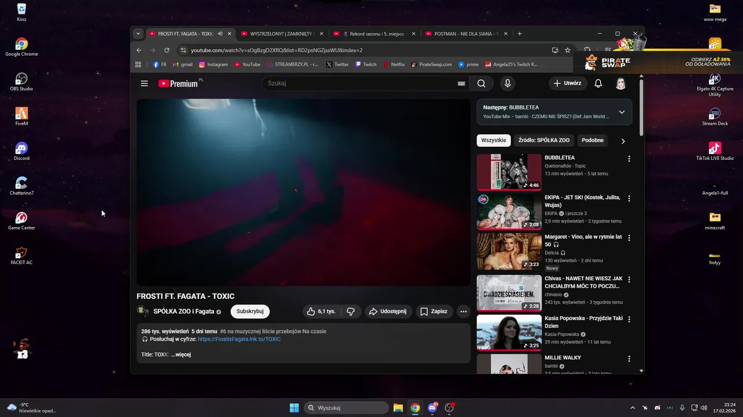The image size is (743, 417).
Task: Open the Chrome apps grid icon
Action: tap(138, 65)
